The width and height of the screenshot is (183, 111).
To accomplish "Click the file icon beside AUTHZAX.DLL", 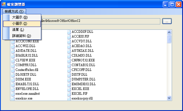I will [x=69, y=51].
